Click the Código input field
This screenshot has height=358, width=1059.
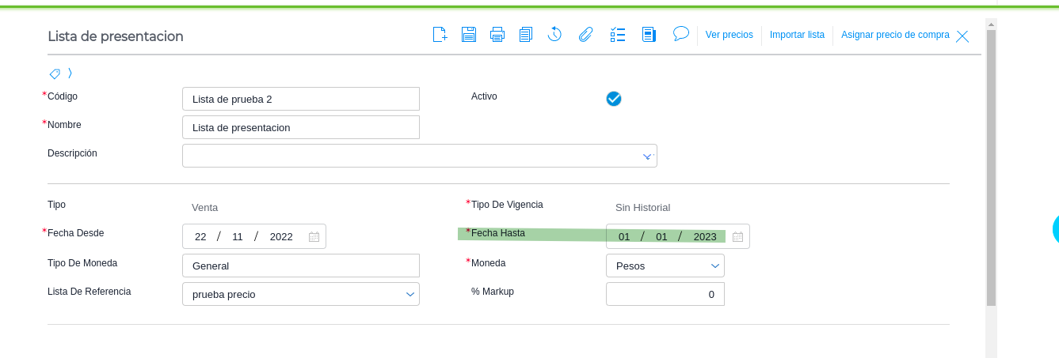point(301,99)
